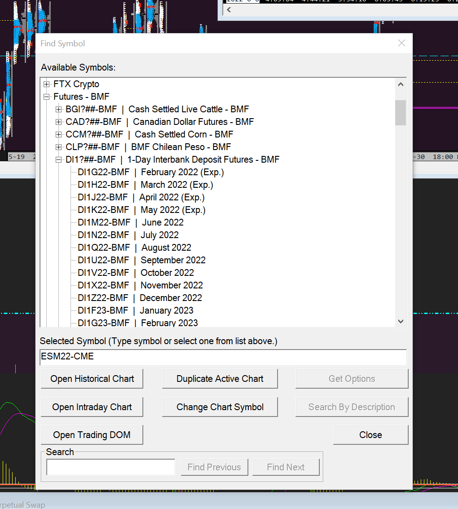Select CLP?##-BMF BMF Chilean Peso row
Viewport: 458px width, 509px height.
point(148,147)
